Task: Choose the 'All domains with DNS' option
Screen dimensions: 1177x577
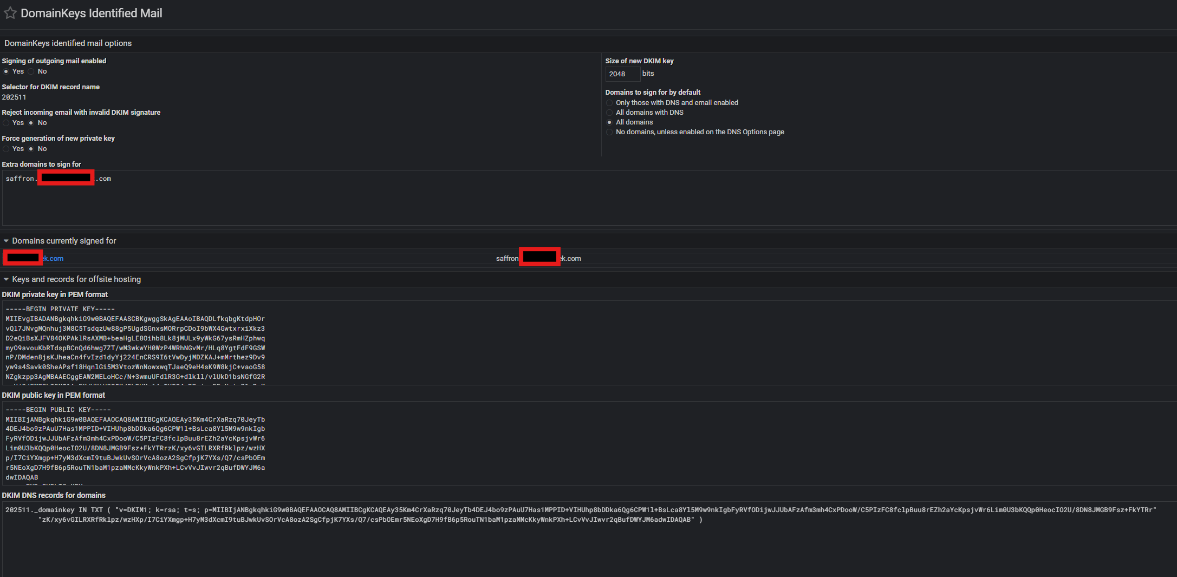Action: pyautogui.click(x=609, y=113)
